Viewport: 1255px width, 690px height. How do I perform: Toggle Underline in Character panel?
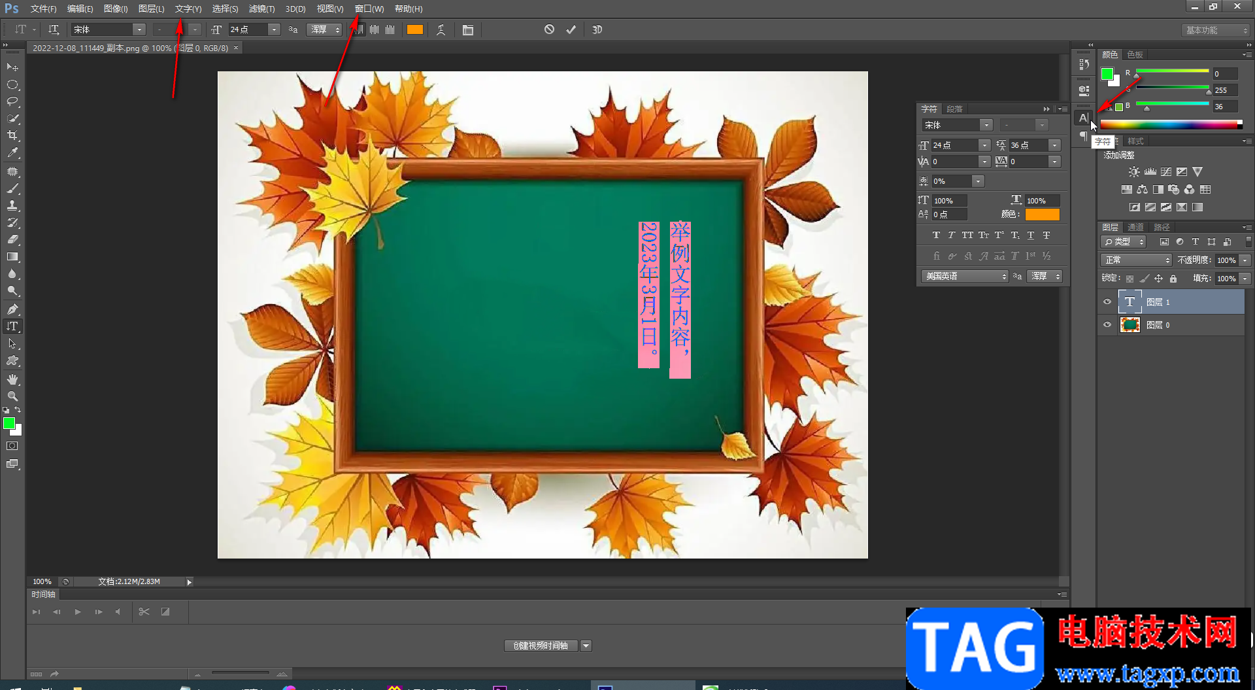tap(1031, 235)
